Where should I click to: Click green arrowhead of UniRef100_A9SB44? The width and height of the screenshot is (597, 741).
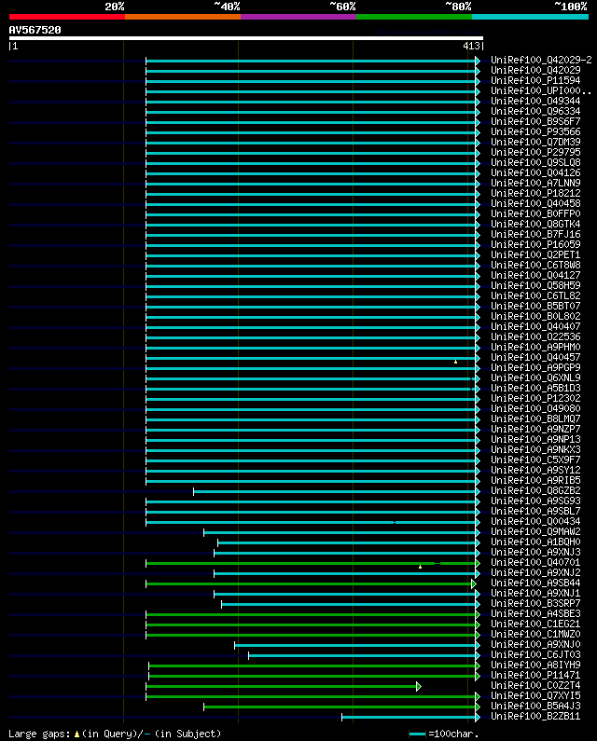pyautogui.click(x=474, y=584)
